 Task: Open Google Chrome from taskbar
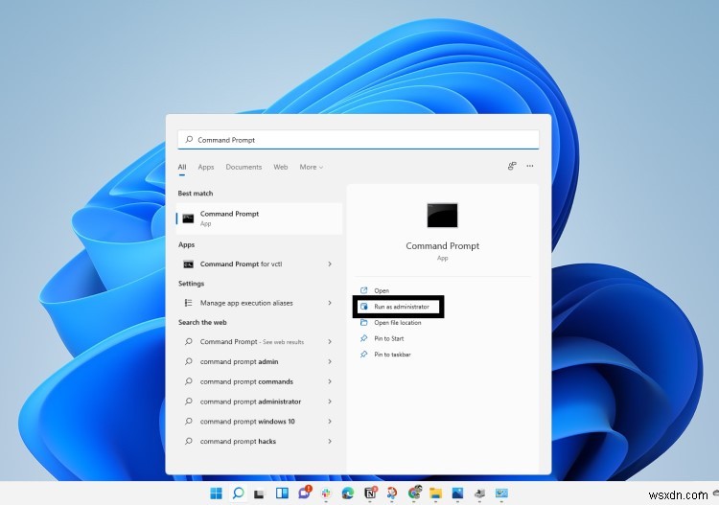click(414, 493)
